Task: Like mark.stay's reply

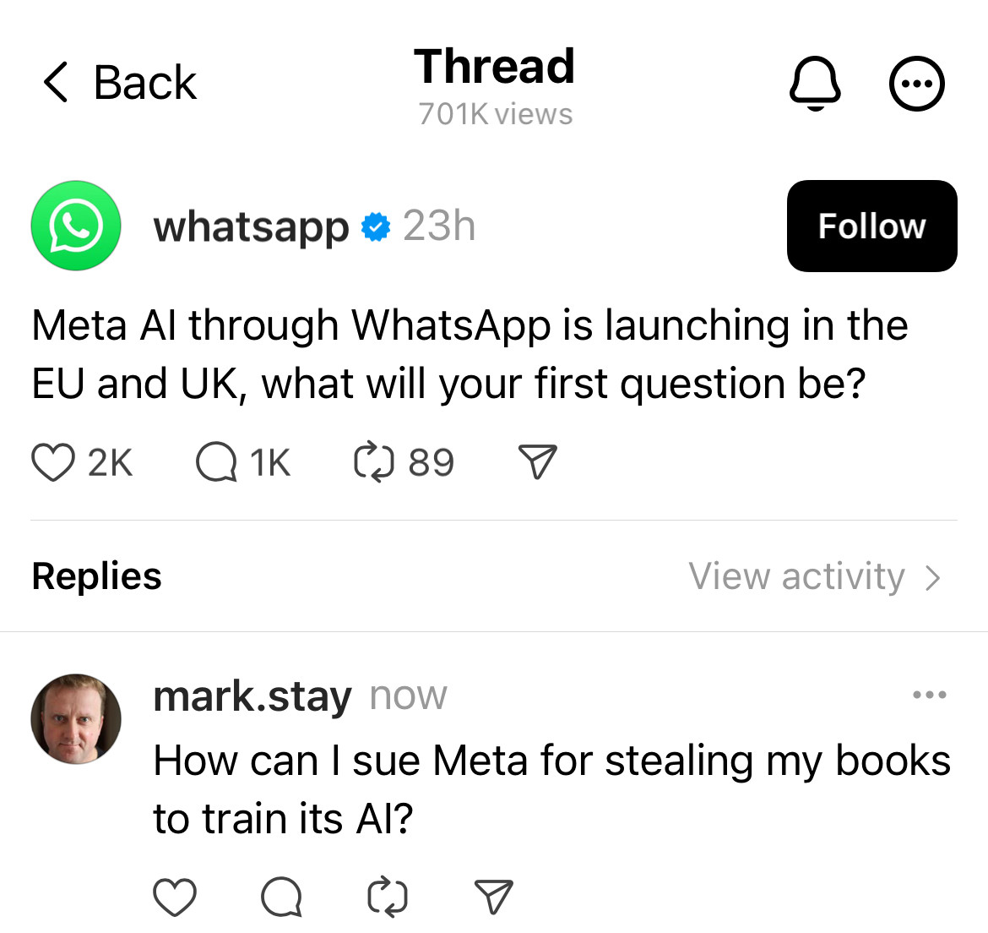Action: click(x=175, y=897)
